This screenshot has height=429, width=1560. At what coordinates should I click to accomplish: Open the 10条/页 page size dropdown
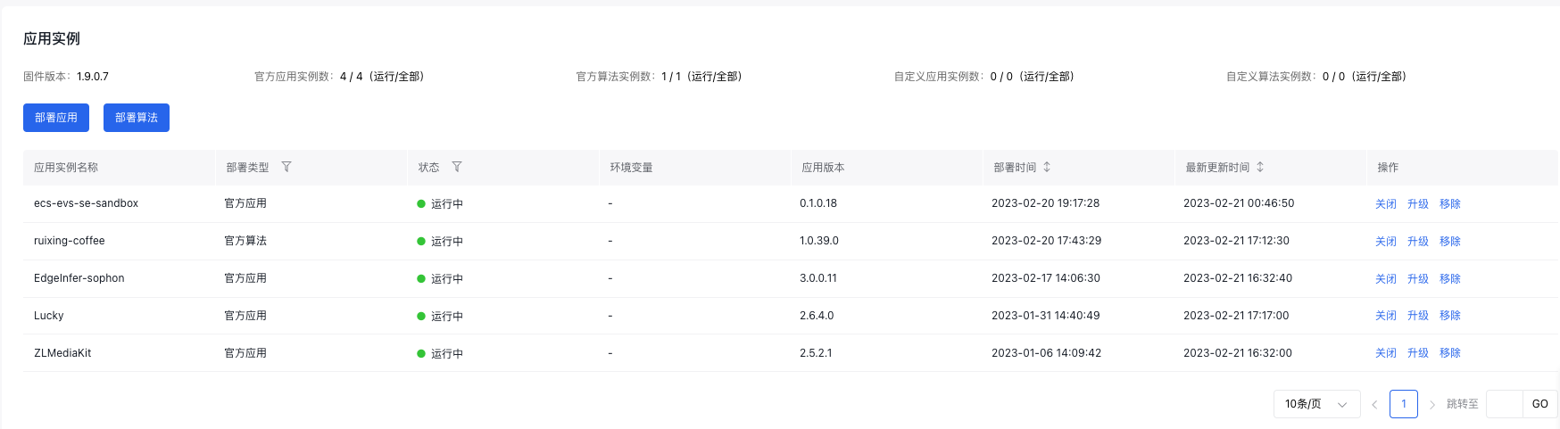pos(1317,404)
